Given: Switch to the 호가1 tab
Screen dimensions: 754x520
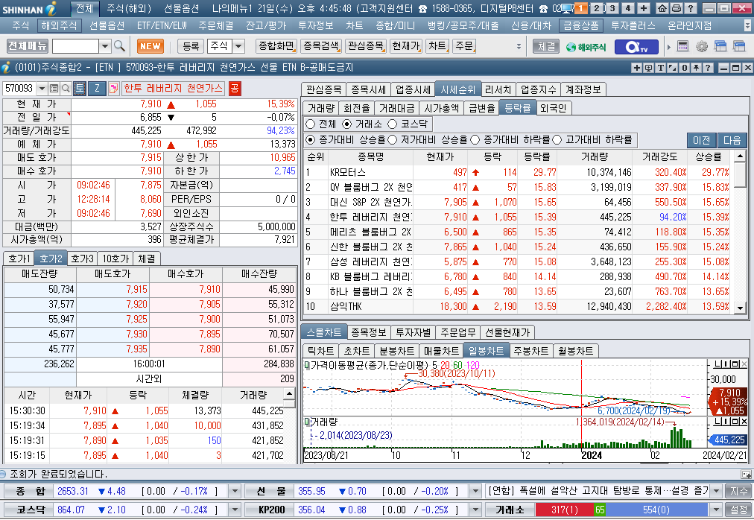Looking at the screenshot, I should pyautogui.click(x=19, y=259).
